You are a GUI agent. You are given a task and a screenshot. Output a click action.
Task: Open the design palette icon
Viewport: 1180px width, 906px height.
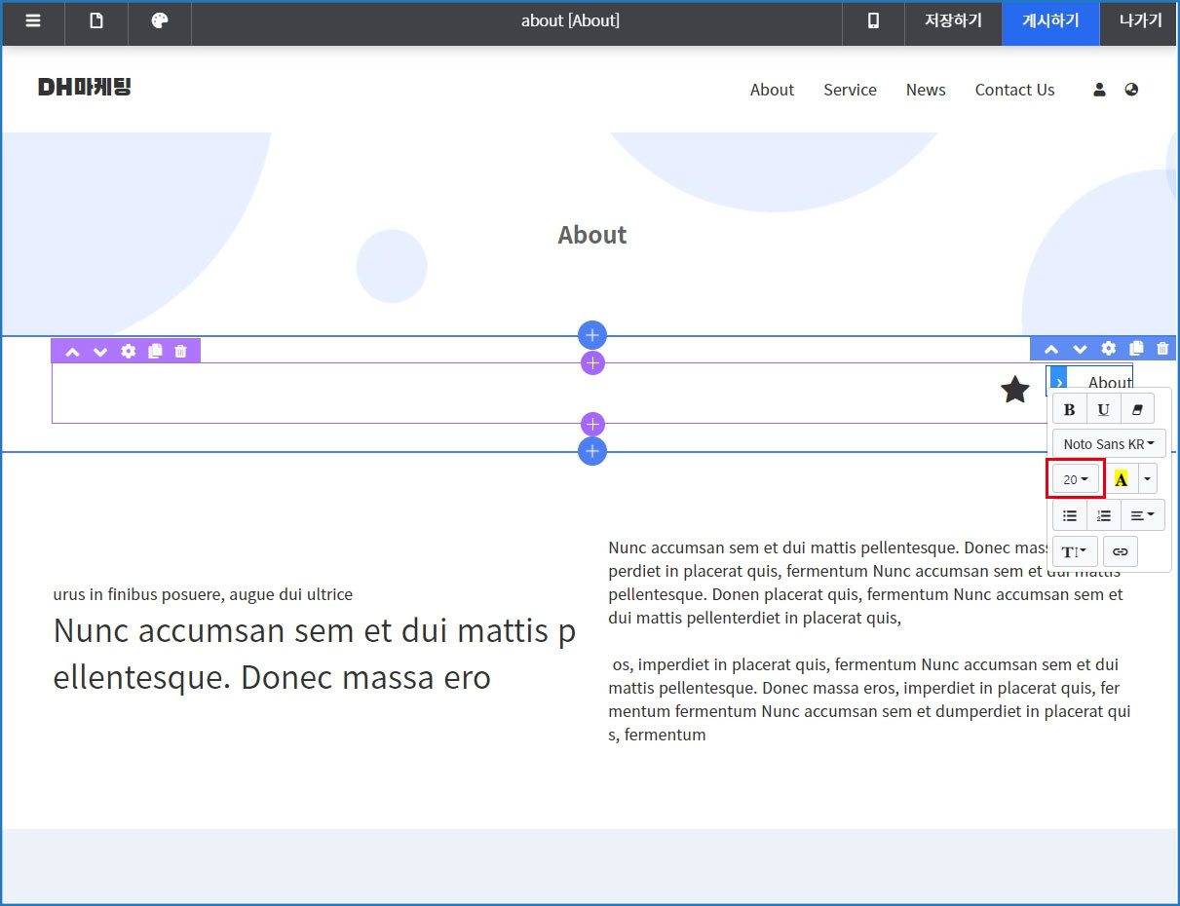[160, 21]
